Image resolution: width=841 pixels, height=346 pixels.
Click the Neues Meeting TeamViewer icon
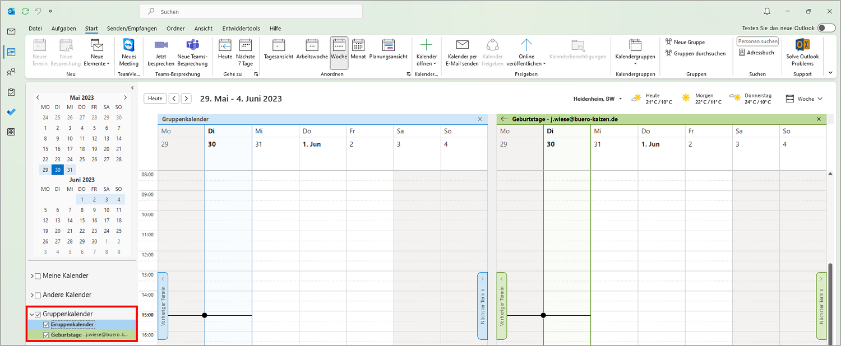128,53
